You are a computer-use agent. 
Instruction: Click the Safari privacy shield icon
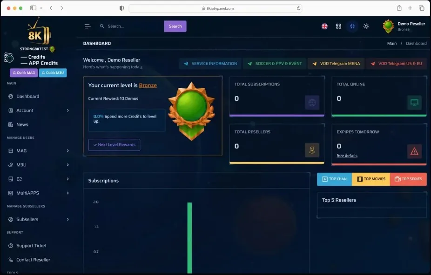coord(121,8)
